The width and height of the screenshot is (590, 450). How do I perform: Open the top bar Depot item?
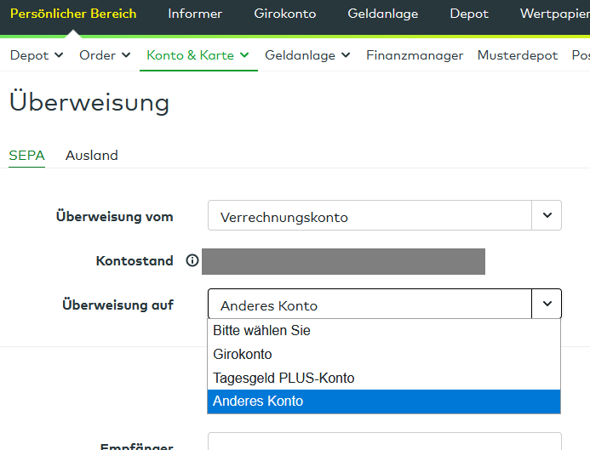tap(469, 14)
